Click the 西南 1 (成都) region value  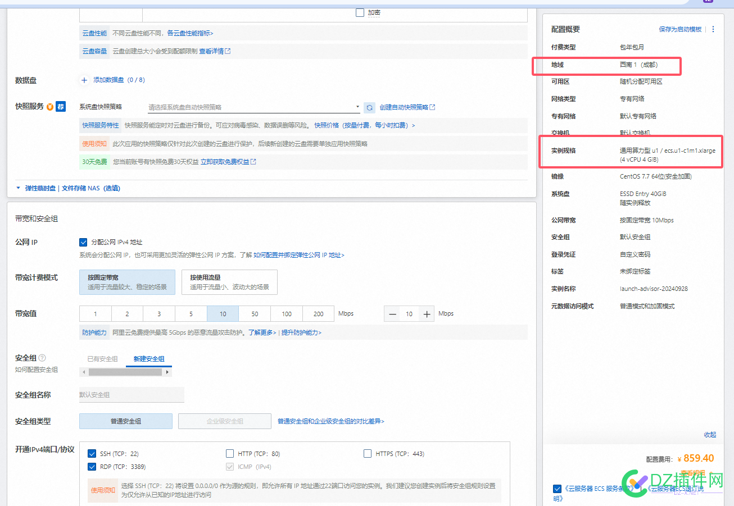(638, 65)
